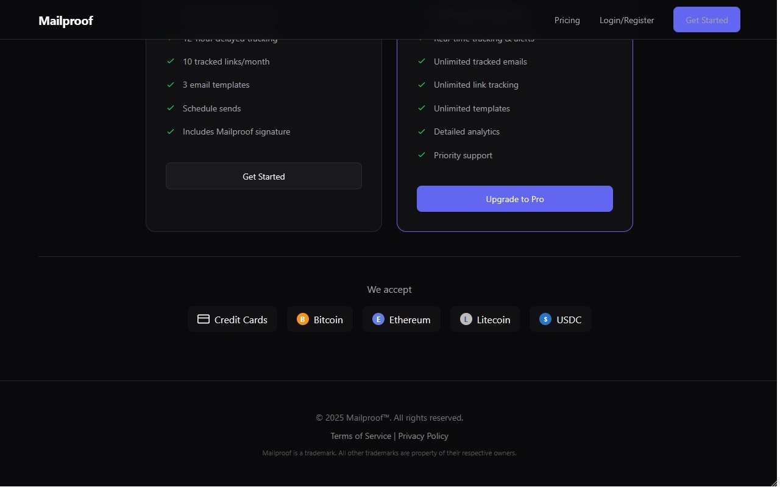Click the checkmark next to Detailed analytics
The height and width of the screenshot is (487, 780).
pyautogui.click(x=422, y=131)
